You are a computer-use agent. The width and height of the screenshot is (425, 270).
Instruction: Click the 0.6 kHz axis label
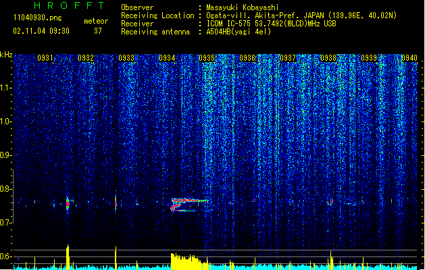click(x=6, y=256)
